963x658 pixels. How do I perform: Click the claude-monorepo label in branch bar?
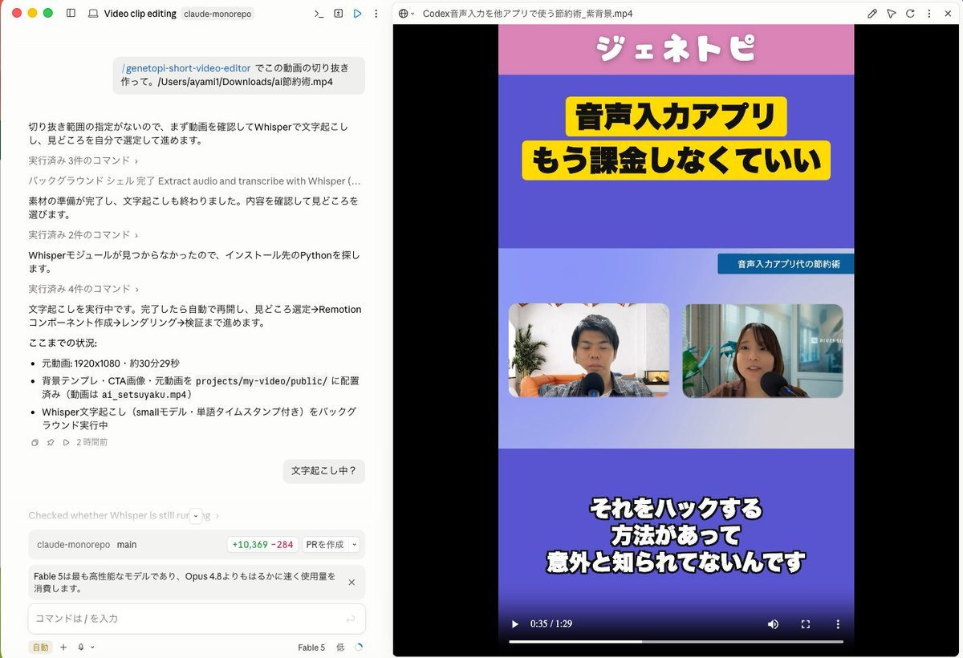[x=73, y=544]
